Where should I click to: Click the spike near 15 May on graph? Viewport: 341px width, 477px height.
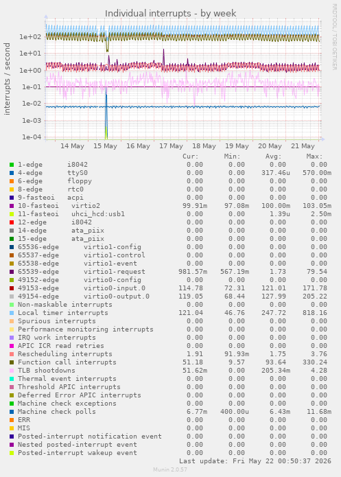coord(106,113)
